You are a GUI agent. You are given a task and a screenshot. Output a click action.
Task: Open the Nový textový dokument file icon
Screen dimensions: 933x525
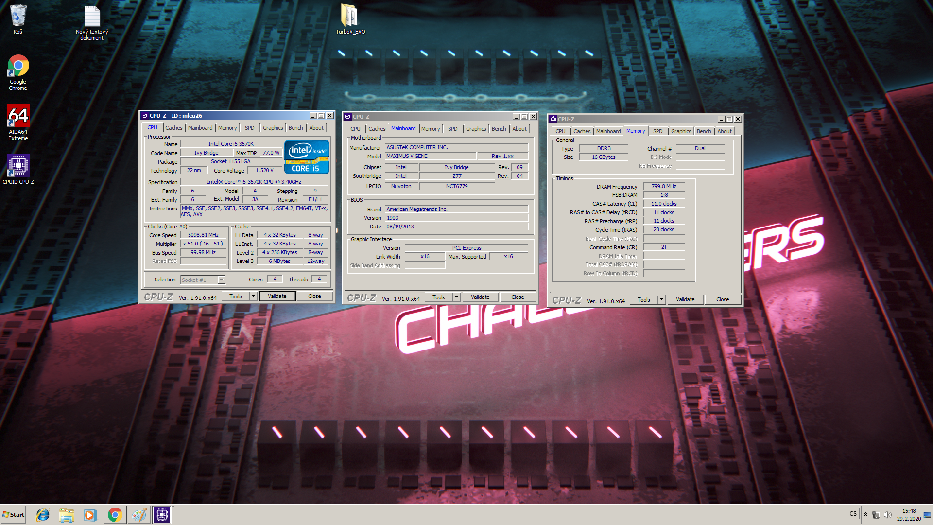(92, 22)
